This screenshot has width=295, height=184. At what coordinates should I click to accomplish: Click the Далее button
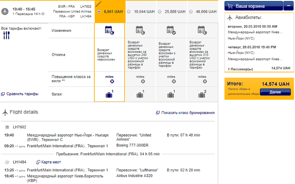pyautogui.click(x=275, y=92)
